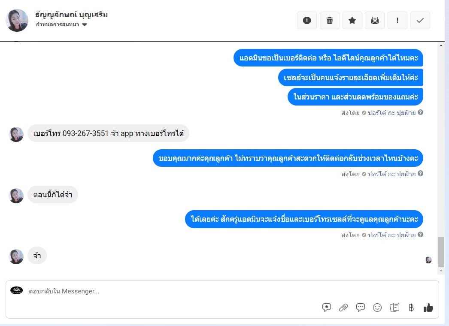Image resolution: width=449 pixels, height=326 pixels.
Task: Open ธัญญลักษณ์ บุญเสริม profile name
Action: point(71,15)
